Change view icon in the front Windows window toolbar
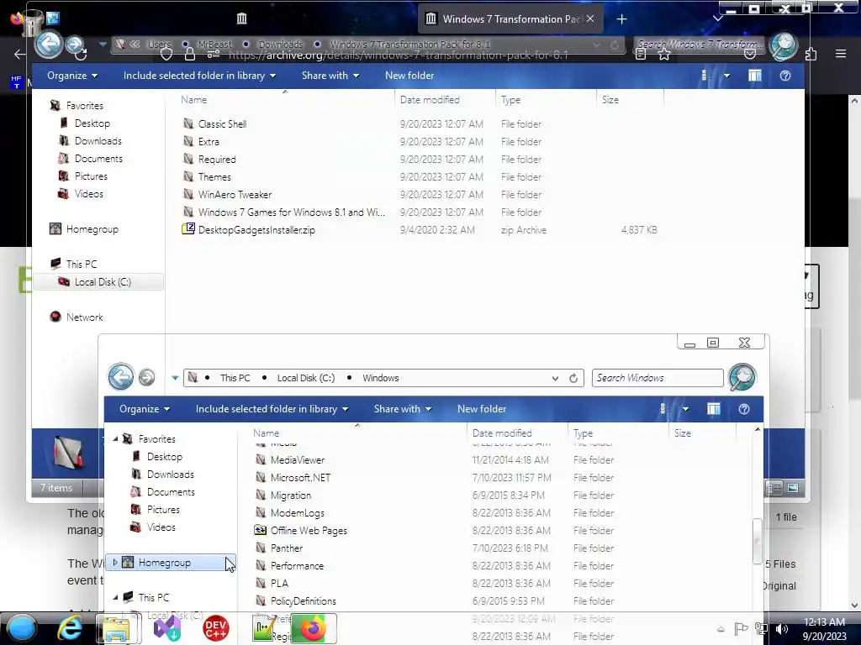The width and height of the screenshot is (861, 645). [663, 409]
